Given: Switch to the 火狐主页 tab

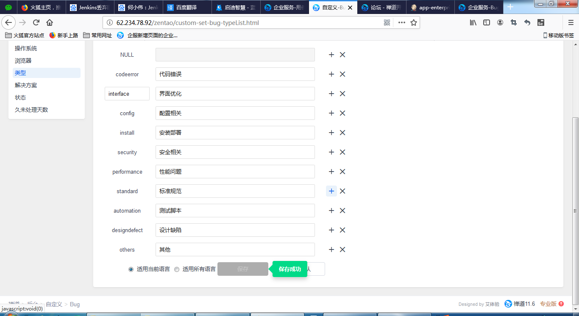Looking at the screenshot, I should tap(41, 7).
